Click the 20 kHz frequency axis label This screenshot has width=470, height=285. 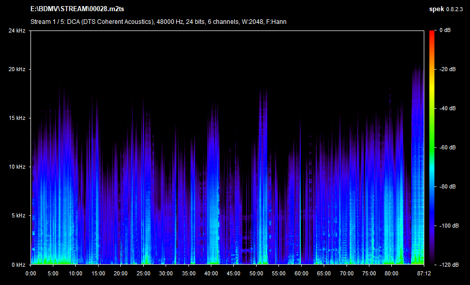pos(17,70)
